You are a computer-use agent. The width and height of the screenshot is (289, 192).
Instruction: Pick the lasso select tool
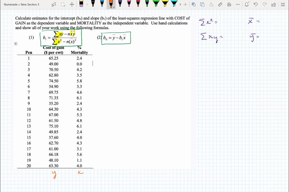pos(63,4)
